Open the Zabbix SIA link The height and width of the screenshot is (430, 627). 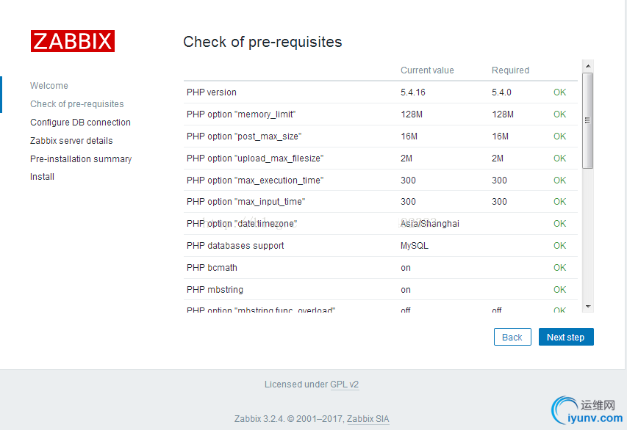point(368,419)
